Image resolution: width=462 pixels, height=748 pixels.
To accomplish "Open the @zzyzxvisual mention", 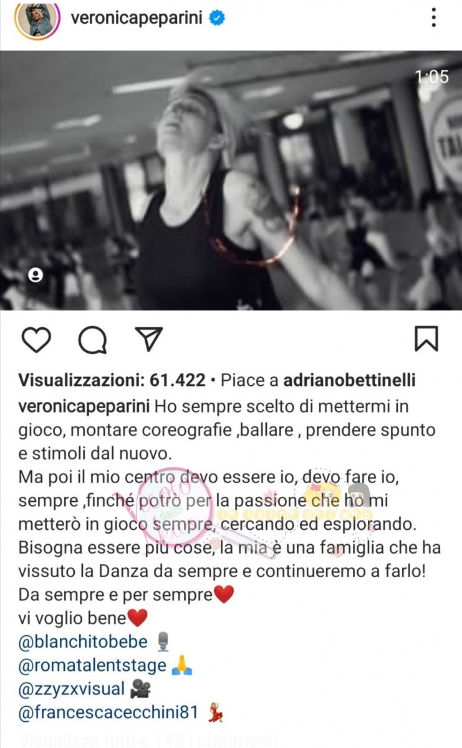I will [x=72, y=690].
